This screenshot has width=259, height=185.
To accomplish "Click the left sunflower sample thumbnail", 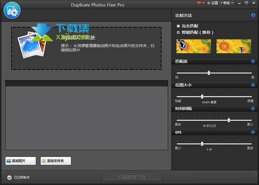I will pyautogui.click(x=193, y=46).
